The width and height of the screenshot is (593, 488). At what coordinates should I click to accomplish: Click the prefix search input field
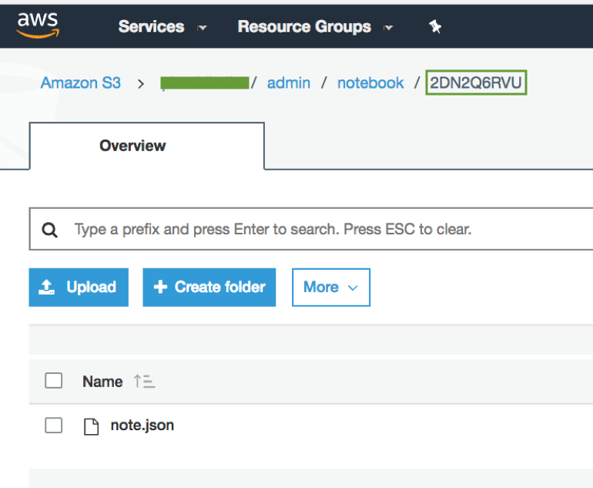click(x=308, y=230)
